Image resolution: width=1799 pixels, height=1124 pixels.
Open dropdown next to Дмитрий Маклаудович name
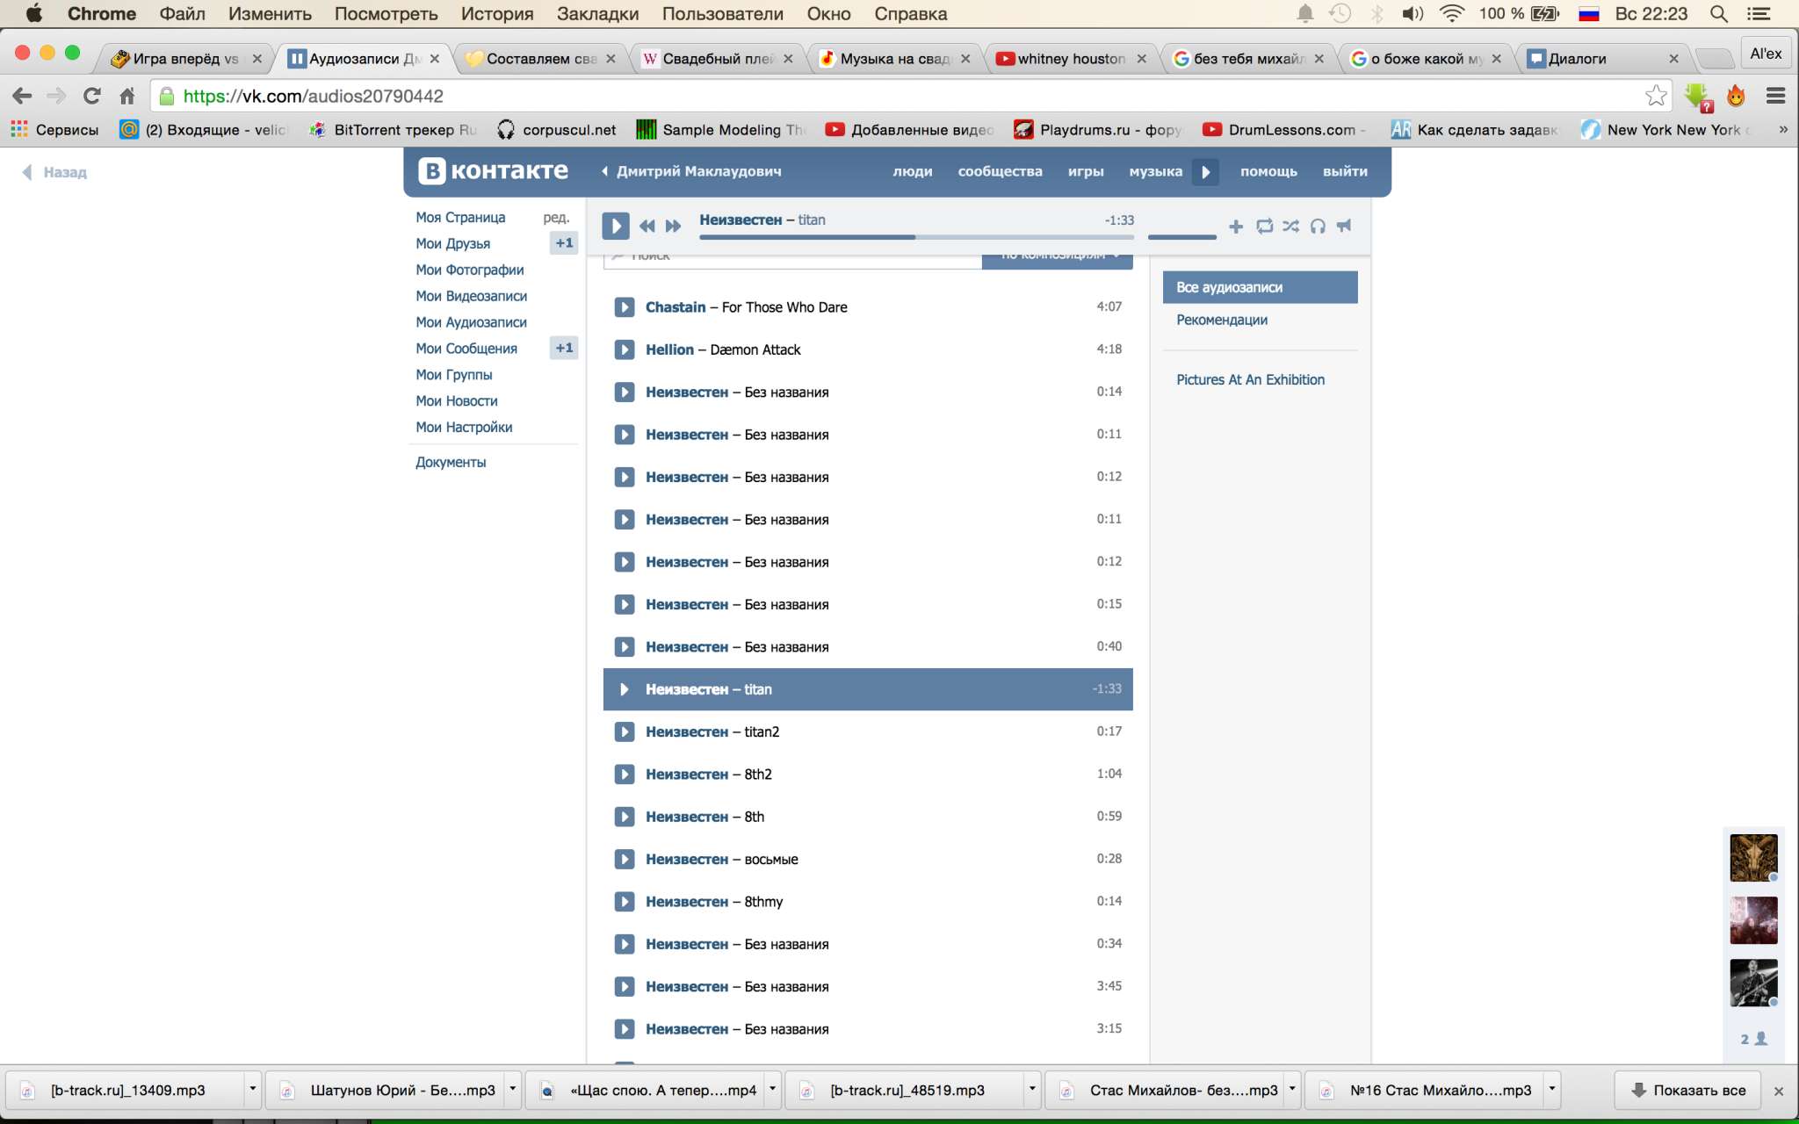[604, 172]
